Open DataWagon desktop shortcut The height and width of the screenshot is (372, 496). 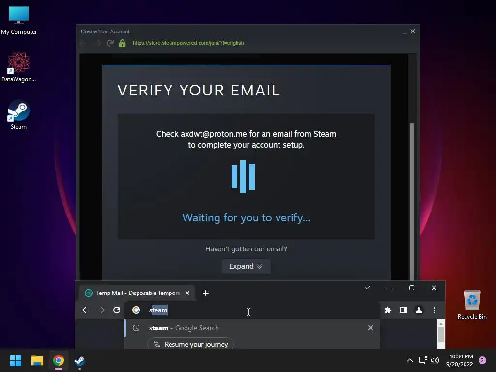19,67
